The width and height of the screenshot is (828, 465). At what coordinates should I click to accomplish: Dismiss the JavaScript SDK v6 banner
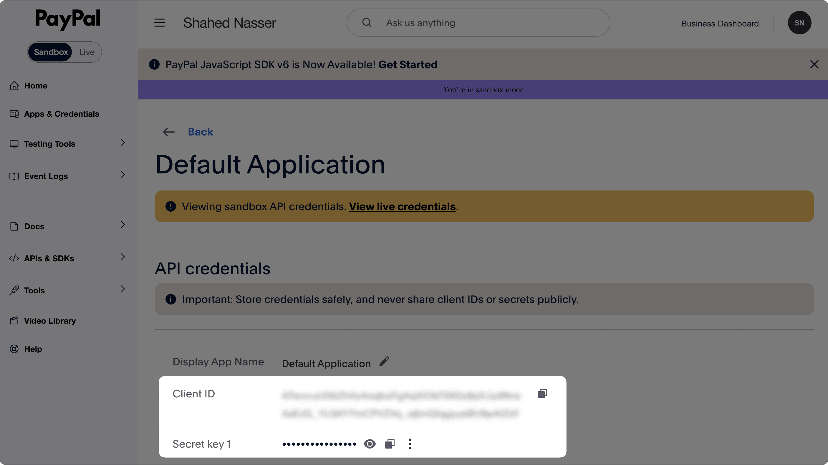814,64
